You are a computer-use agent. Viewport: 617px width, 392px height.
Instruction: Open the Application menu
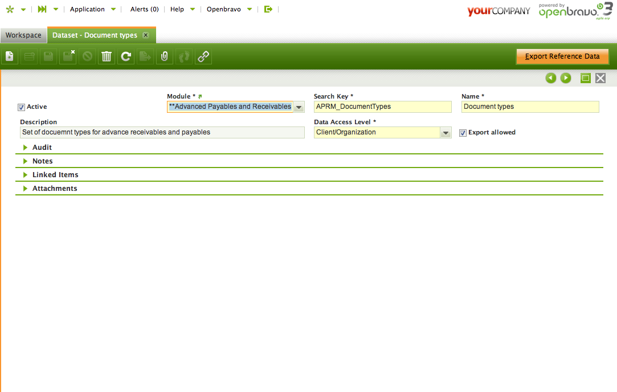87,9
